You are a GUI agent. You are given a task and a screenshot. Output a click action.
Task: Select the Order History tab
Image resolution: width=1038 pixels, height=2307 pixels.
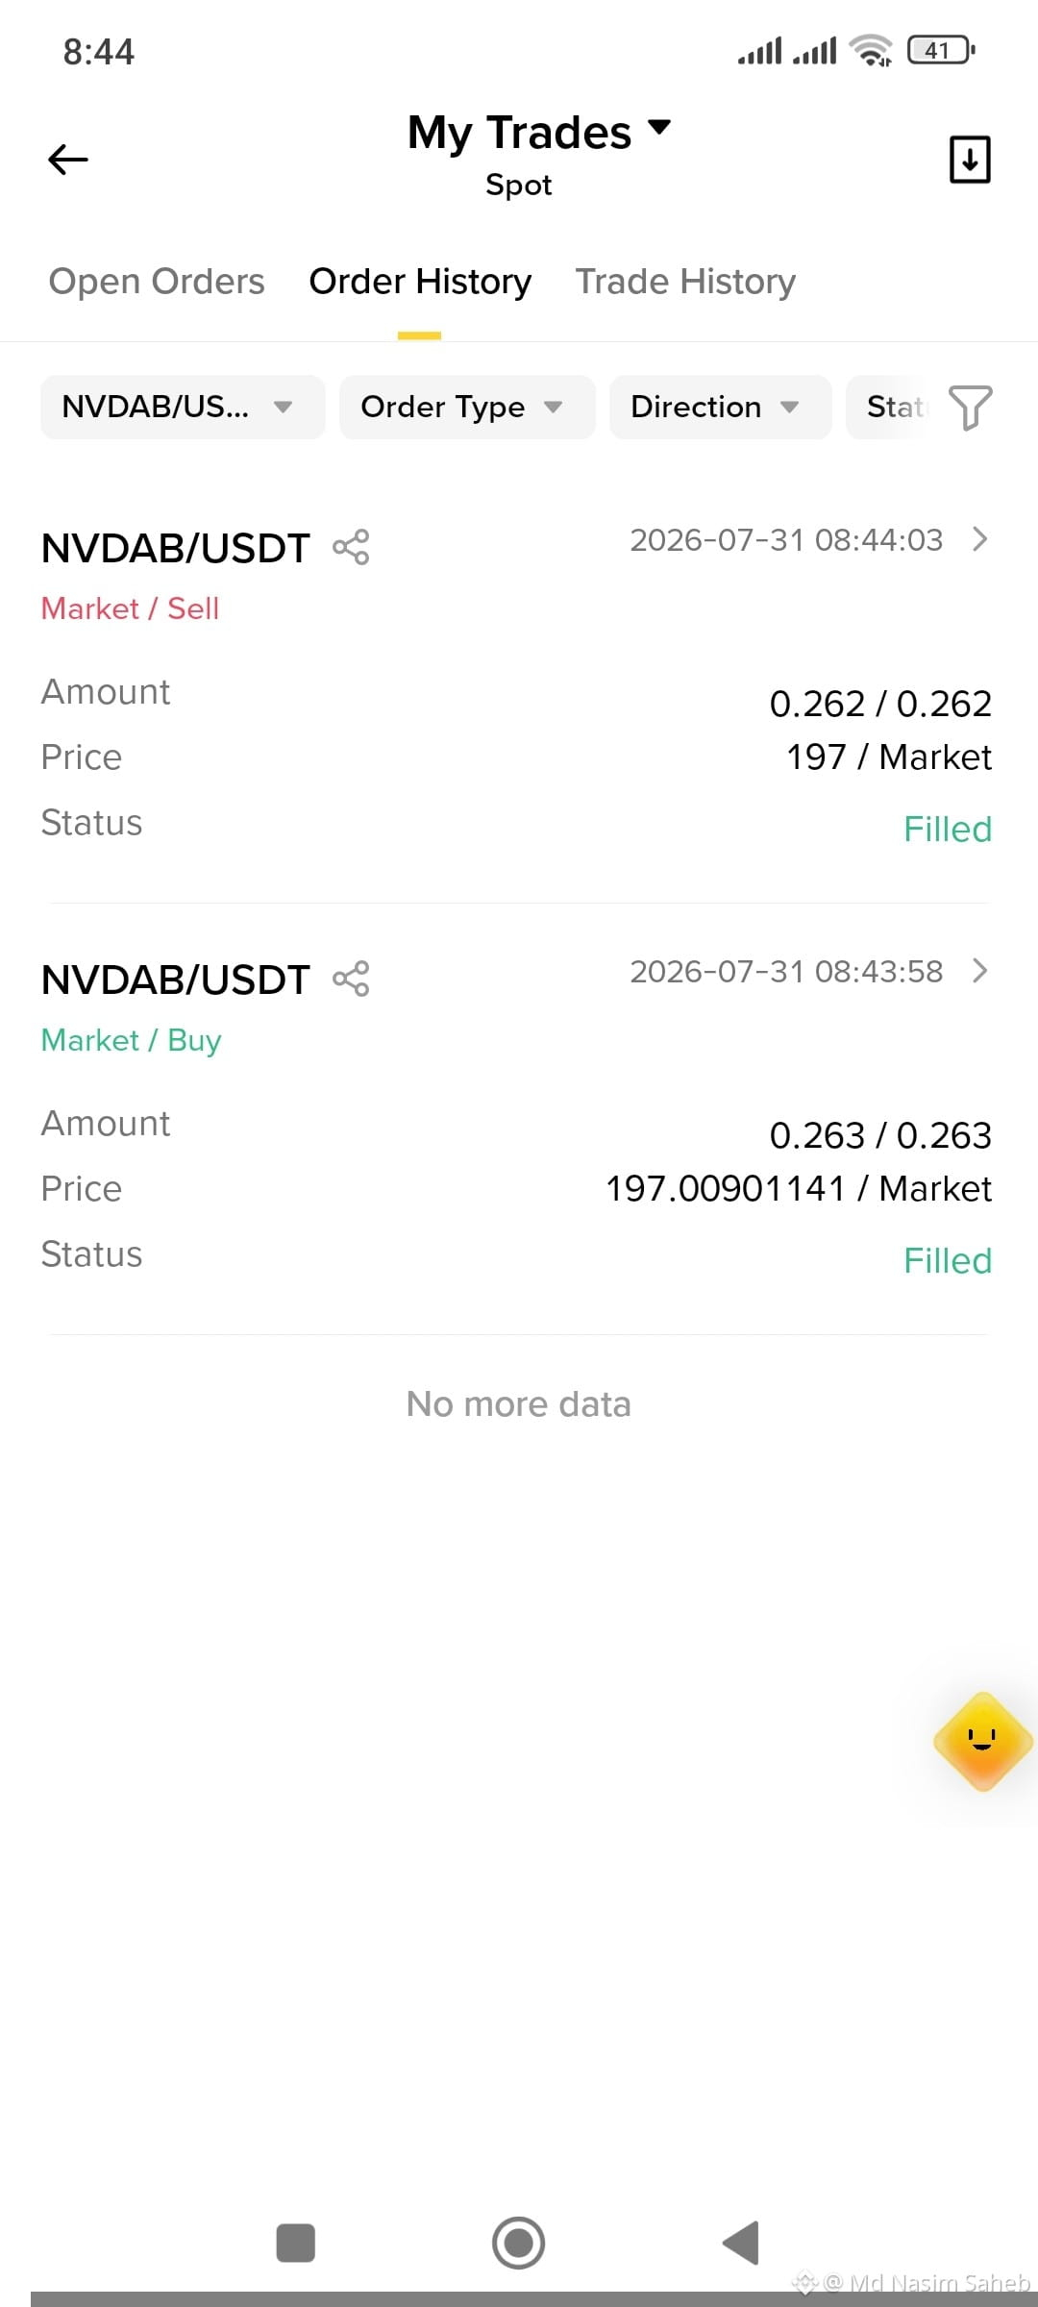click(420, 282)
